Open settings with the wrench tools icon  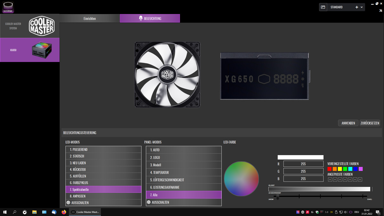coord(381,11)
